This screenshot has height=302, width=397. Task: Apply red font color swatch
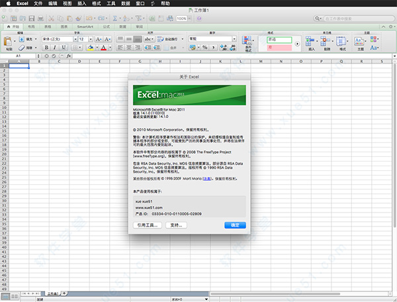click(x=104, y=48)
